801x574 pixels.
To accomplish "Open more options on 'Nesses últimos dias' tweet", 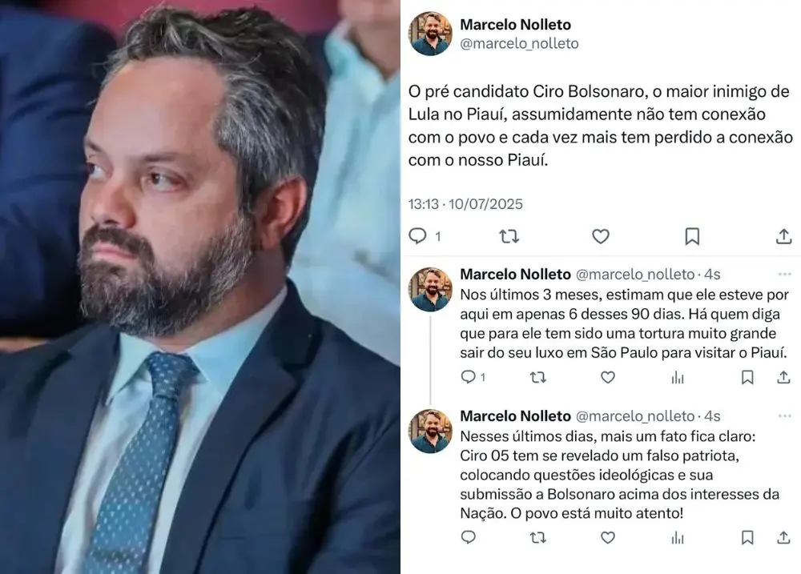I will [x=784, y=416].
